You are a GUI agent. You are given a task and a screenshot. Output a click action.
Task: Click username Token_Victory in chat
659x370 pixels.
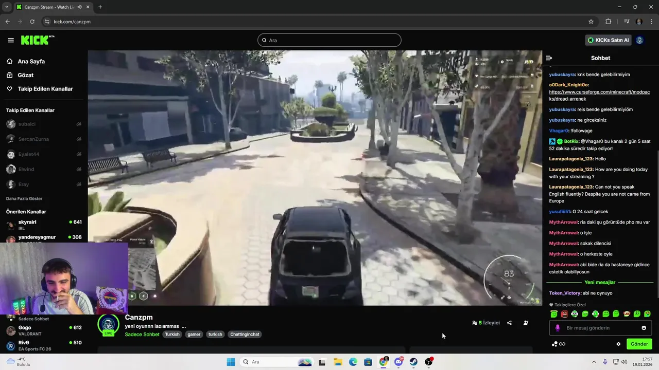[565, 293]
